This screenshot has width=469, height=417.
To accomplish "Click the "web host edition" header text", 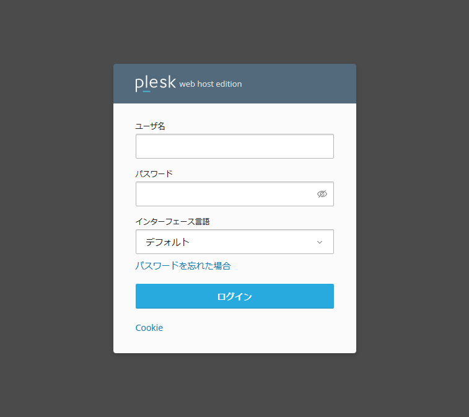I will point(211,84).
